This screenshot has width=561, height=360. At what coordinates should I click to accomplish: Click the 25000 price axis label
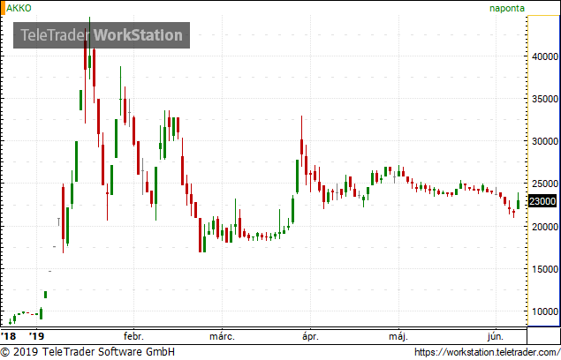click(545, 184)
